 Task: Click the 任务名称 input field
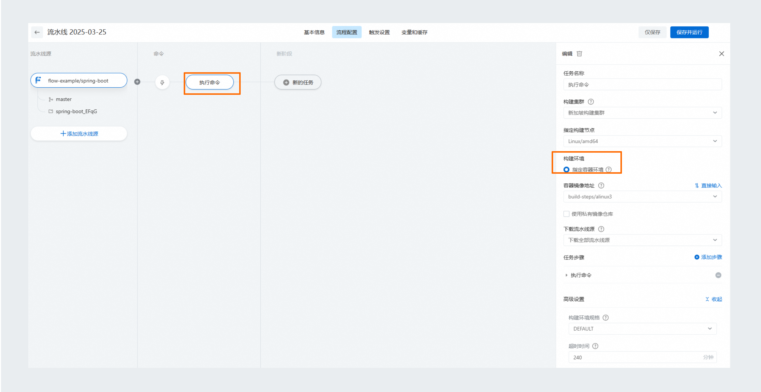click(x=642, y=85)
